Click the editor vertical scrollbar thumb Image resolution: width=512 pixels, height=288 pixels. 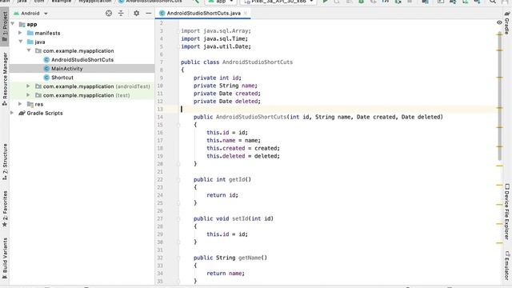499,96
